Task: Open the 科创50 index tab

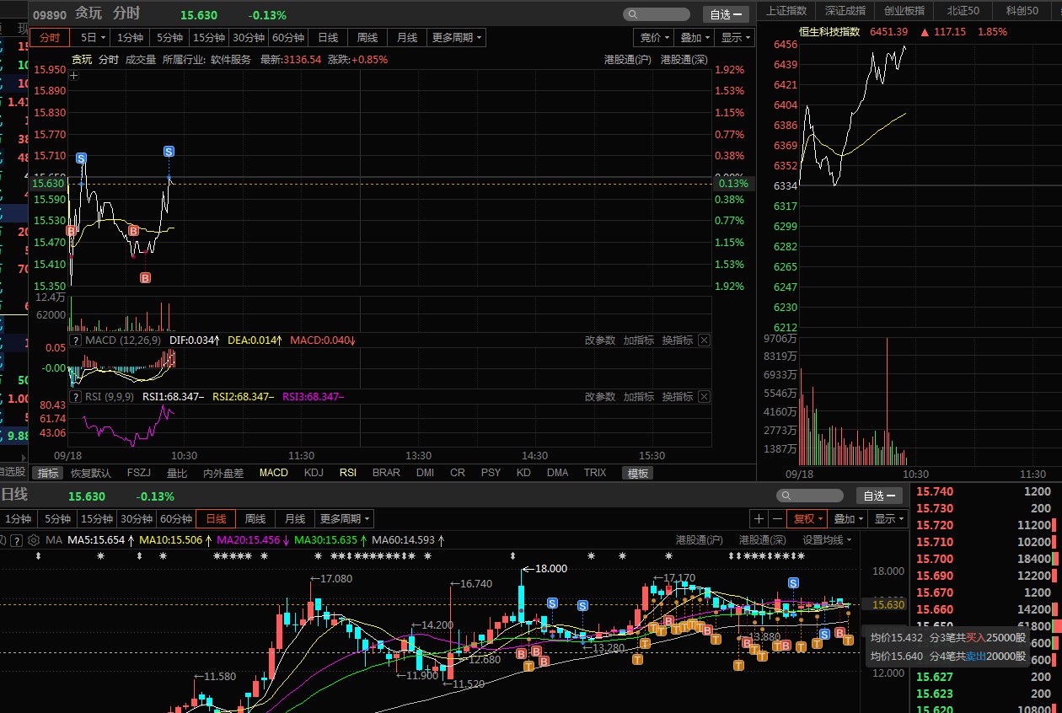Action: (1022, 11)
